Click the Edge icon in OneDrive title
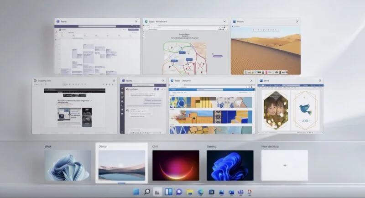 coord(172,80)
